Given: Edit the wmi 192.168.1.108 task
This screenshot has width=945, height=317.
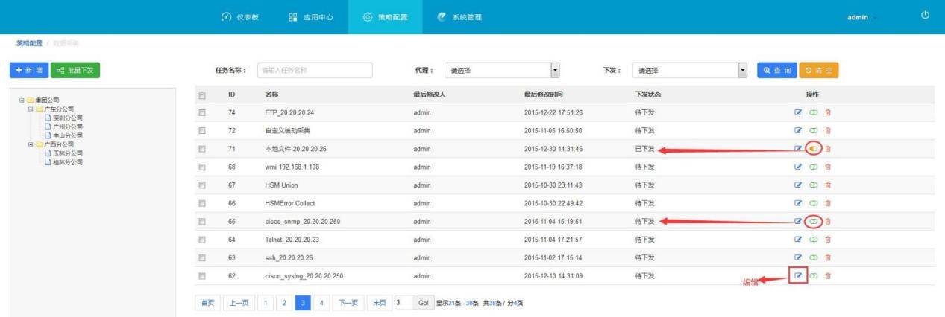Looking at the screenshot, I should tap(798, 167).
